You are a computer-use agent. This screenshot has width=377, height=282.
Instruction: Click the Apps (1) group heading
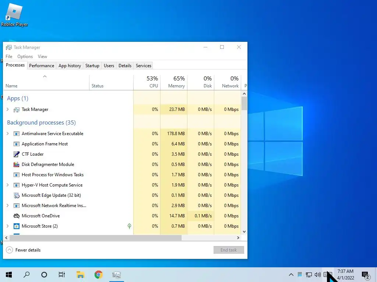pos(18,98)
